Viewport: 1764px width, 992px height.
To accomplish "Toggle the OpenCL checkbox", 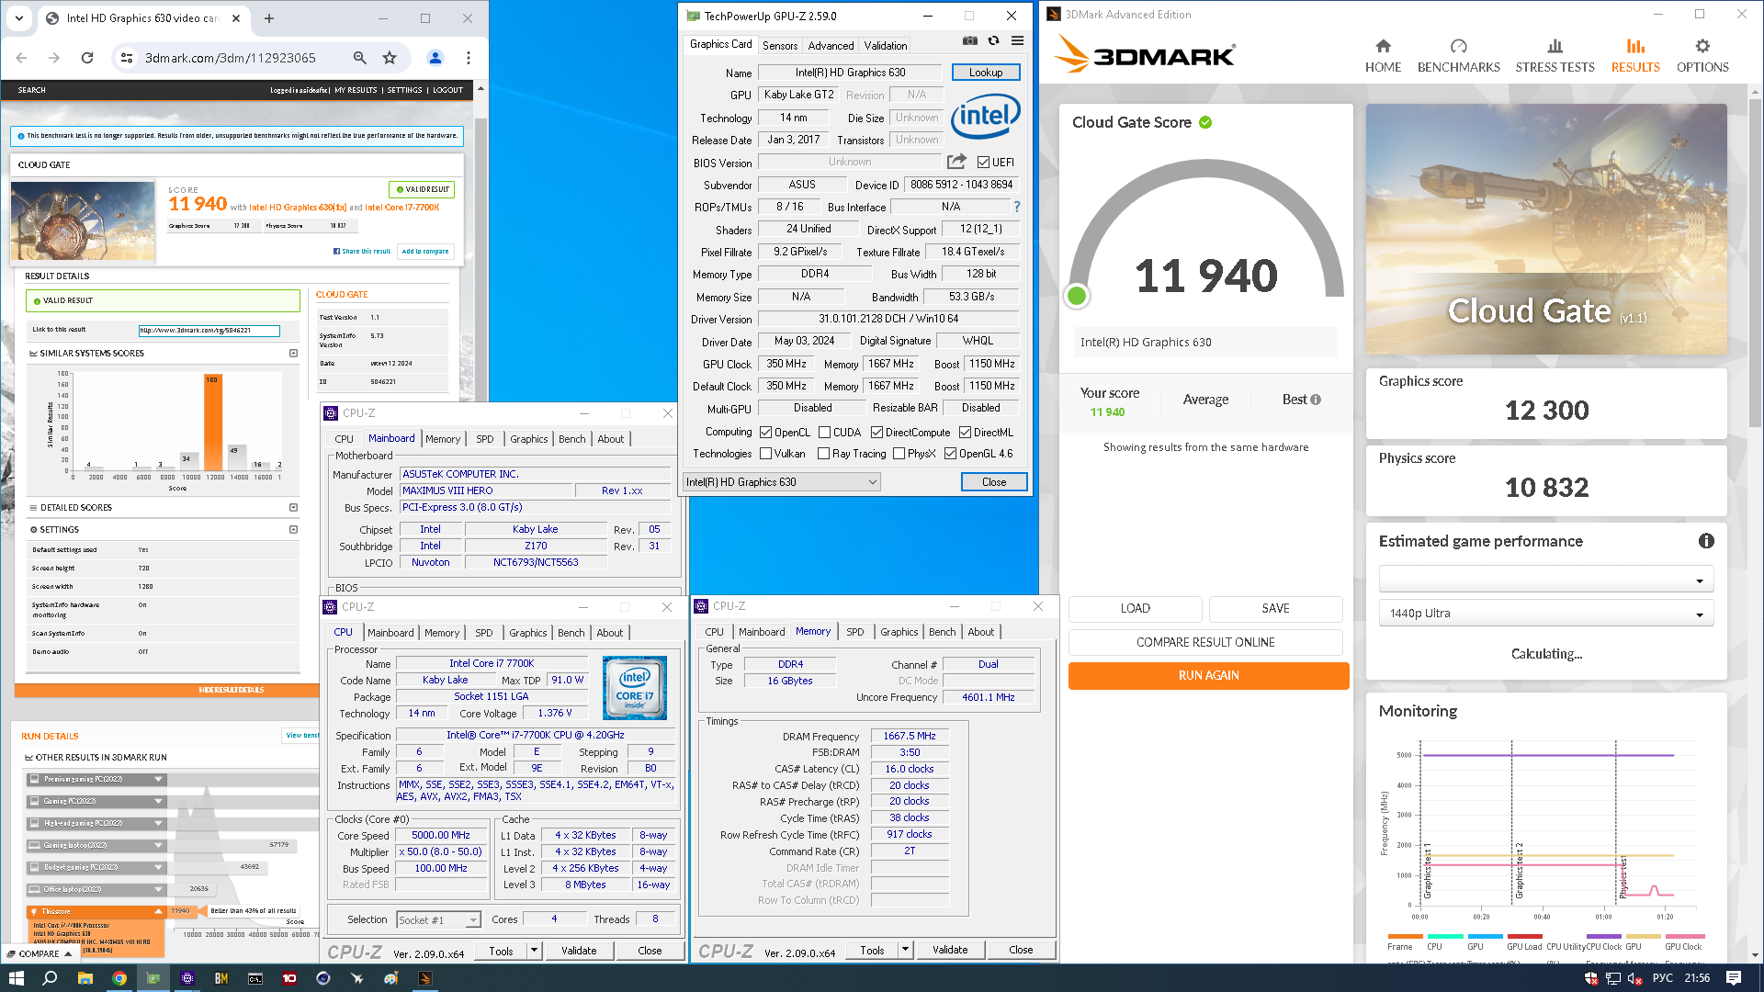I will tap(765, 432).
